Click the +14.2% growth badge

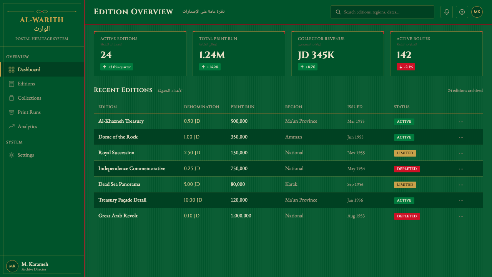coord(210,67)
